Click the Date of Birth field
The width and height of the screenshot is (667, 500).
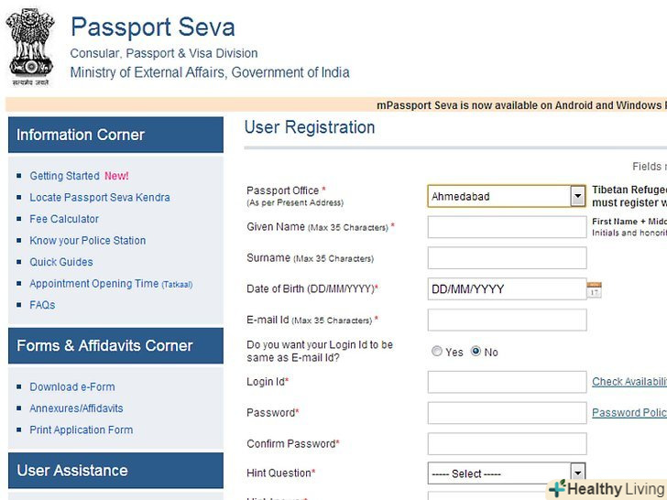507,289
